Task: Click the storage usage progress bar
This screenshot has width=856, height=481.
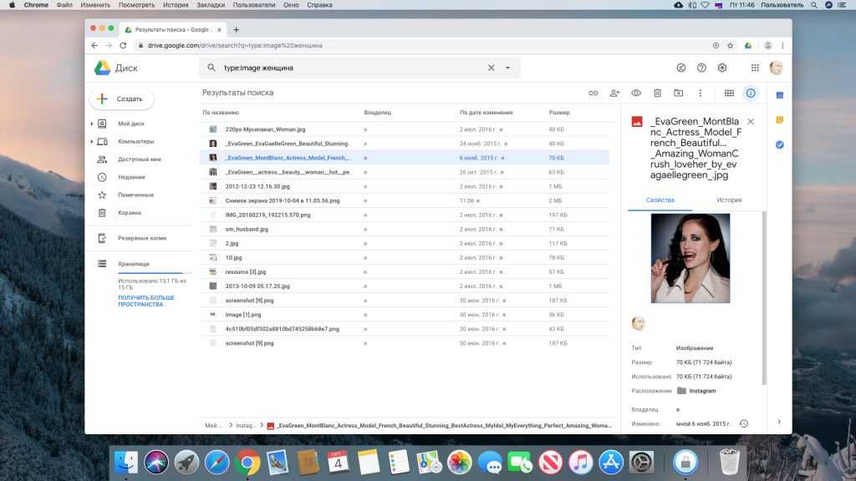Action: coord(155,273)
